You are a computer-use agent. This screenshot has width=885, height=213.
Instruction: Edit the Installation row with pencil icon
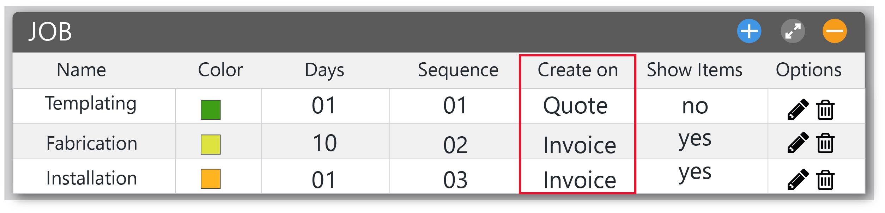tap(798, 180)
